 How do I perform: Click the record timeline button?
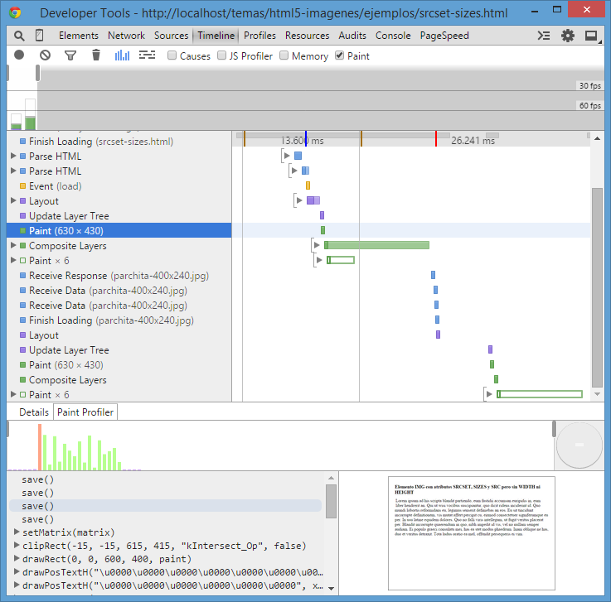coord(19,55)
